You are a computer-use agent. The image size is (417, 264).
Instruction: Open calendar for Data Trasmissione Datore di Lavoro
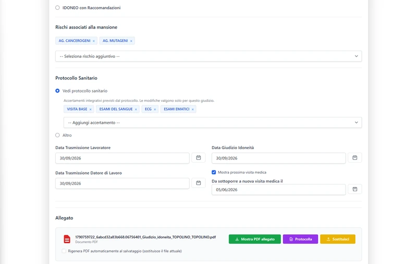(199, 183)
